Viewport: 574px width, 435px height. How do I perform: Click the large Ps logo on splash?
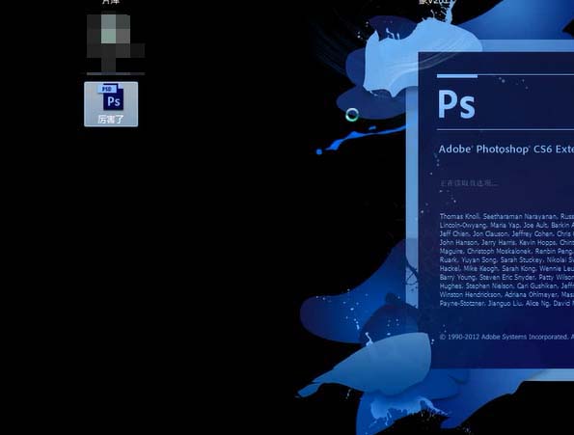[x=456, y=104]
